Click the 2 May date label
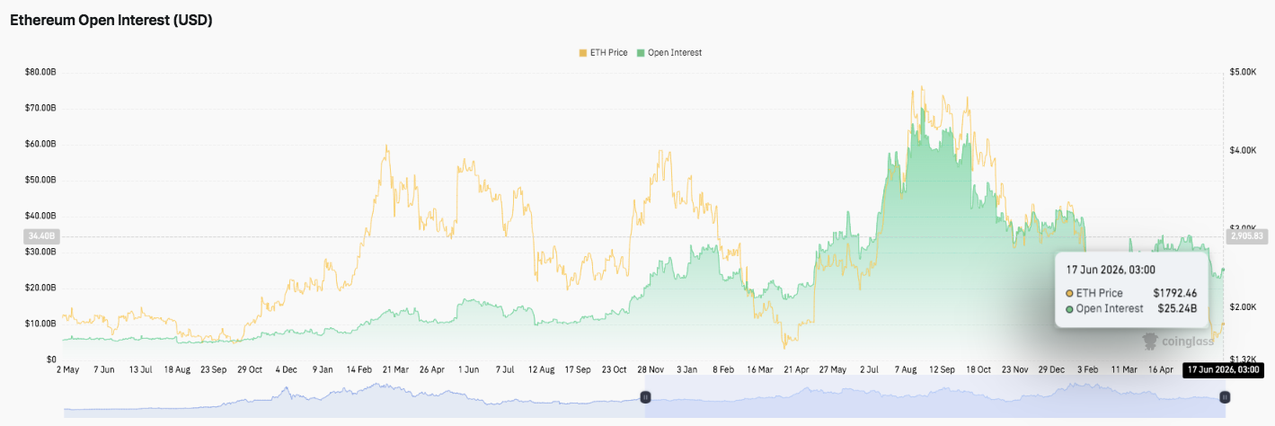Screen dimensions: 1275x426 point(69,369)
